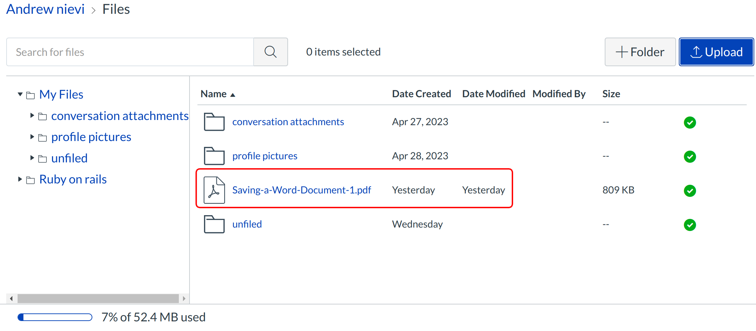This screenshot has width=756, height=331.
Task: Click the unfiled folder icon in file list
Action: click(x=214, y=224)
